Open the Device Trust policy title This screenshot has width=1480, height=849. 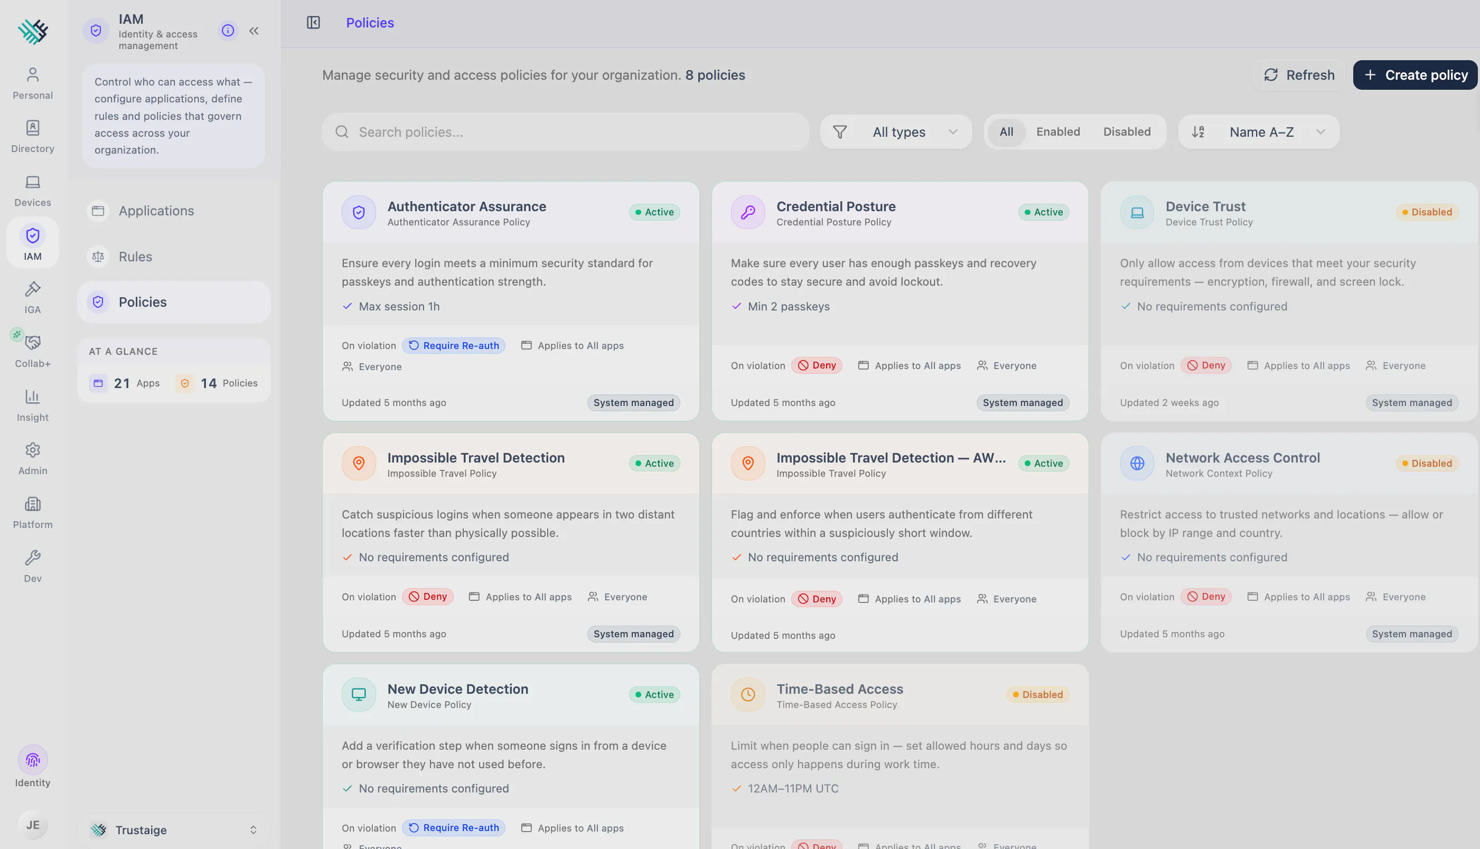[x=1205, y=206]
